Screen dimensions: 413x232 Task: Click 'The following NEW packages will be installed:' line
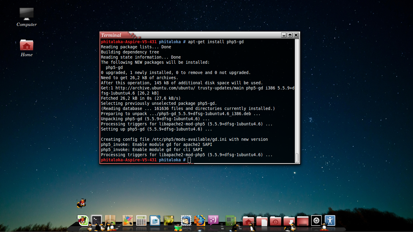click(x=155, y=62)
